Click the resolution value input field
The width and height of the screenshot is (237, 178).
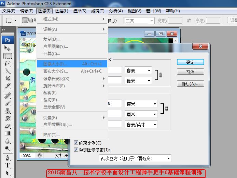pyautogui.click(x=115, y=124)
